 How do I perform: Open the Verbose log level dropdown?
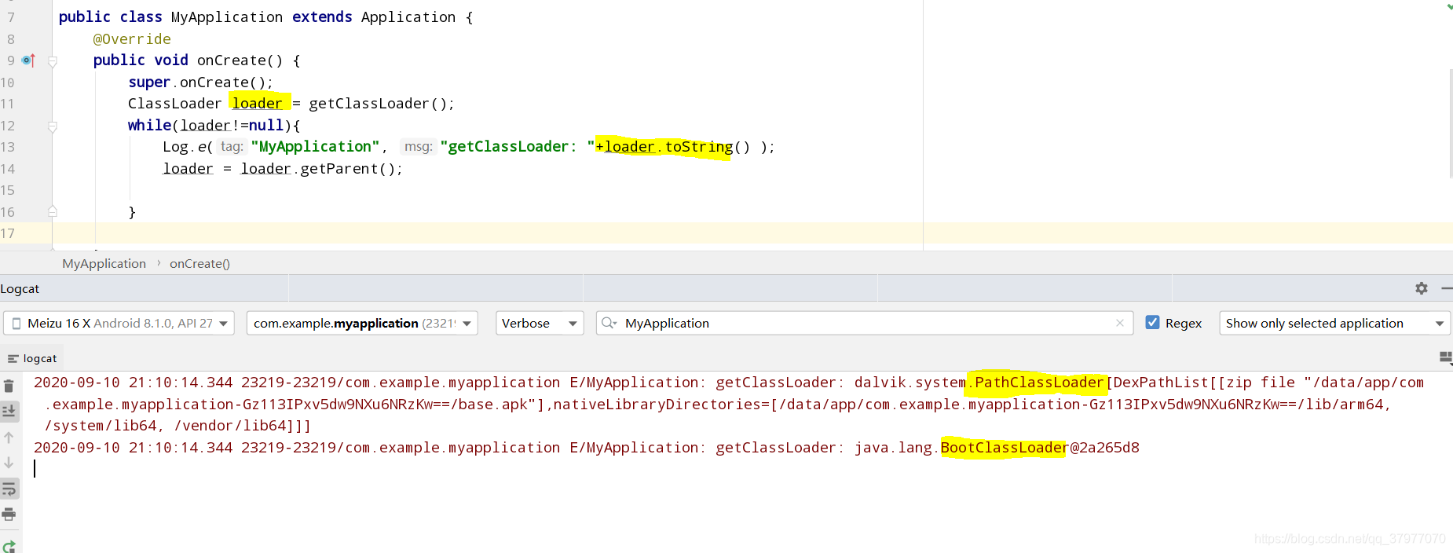[x=540, y=323]
